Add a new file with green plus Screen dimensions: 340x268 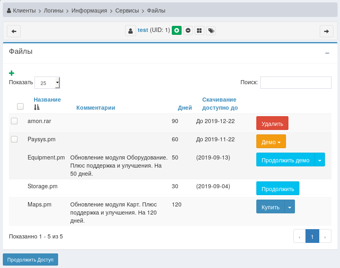click(12, 73)
